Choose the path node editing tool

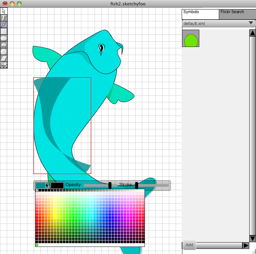[x=4, y=25]
